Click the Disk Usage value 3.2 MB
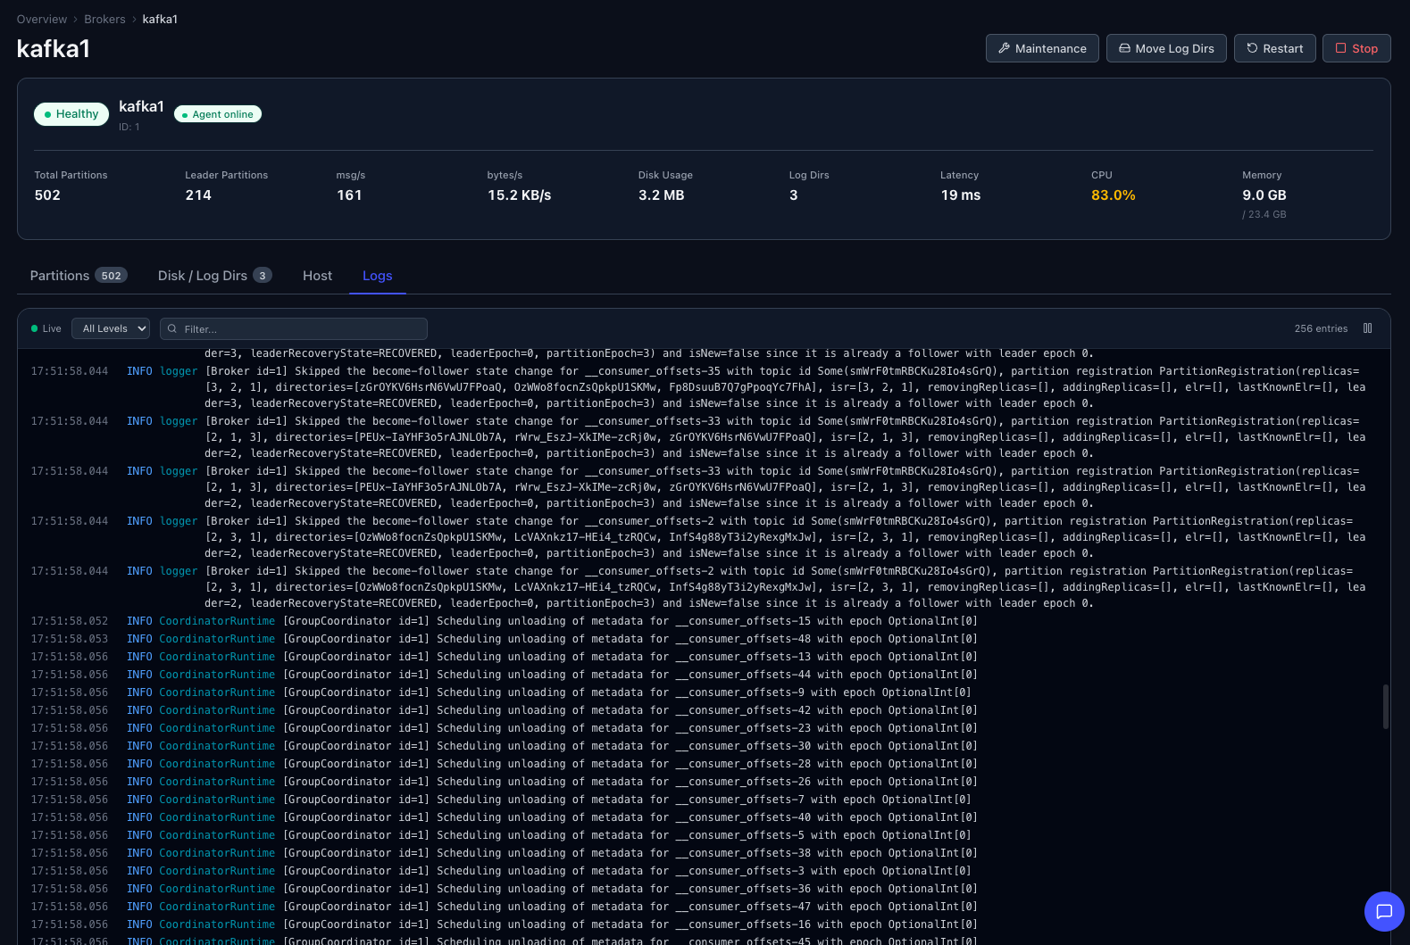The height and width of the screenshot is (945, 1410). [661, 195]
